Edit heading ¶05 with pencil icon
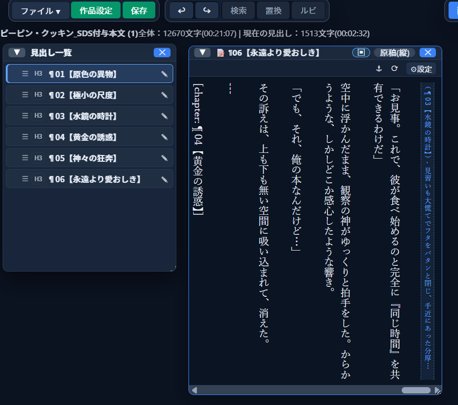 164,158
